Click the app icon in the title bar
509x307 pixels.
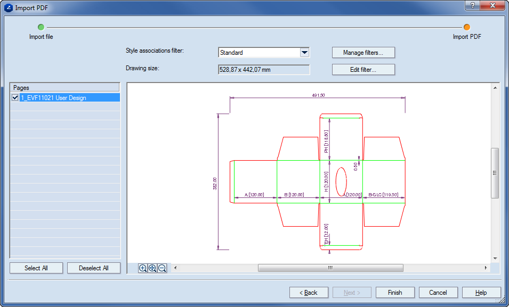click(x=9, y=8)
